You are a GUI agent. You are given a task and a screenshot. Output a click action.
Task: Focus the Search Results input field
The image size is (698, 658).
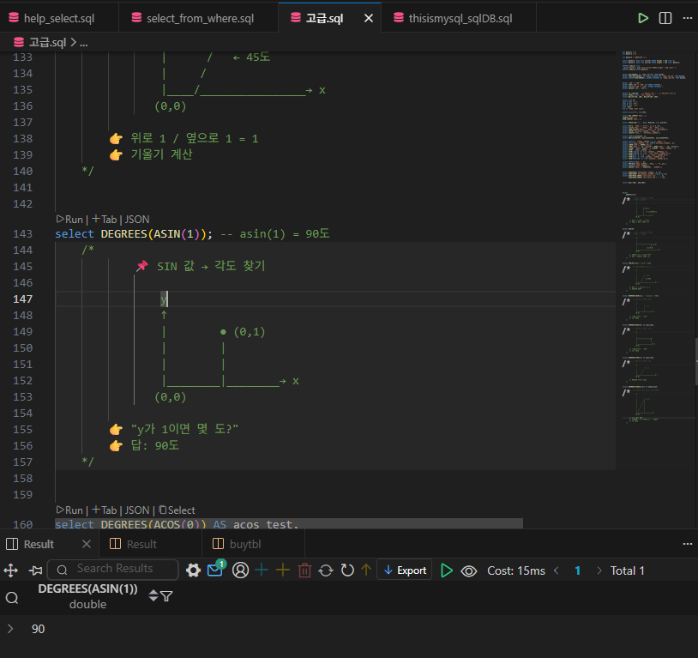113,570
